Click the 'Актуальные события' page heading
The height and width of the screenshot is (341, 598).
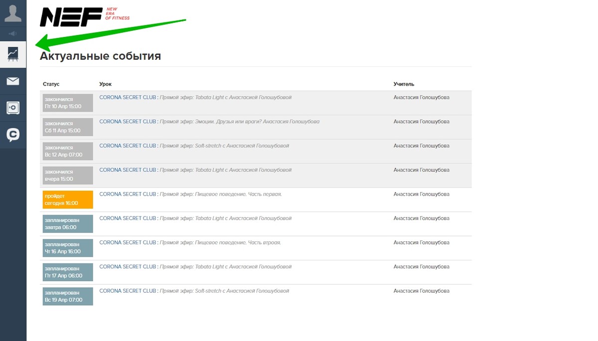click(100, 56)
